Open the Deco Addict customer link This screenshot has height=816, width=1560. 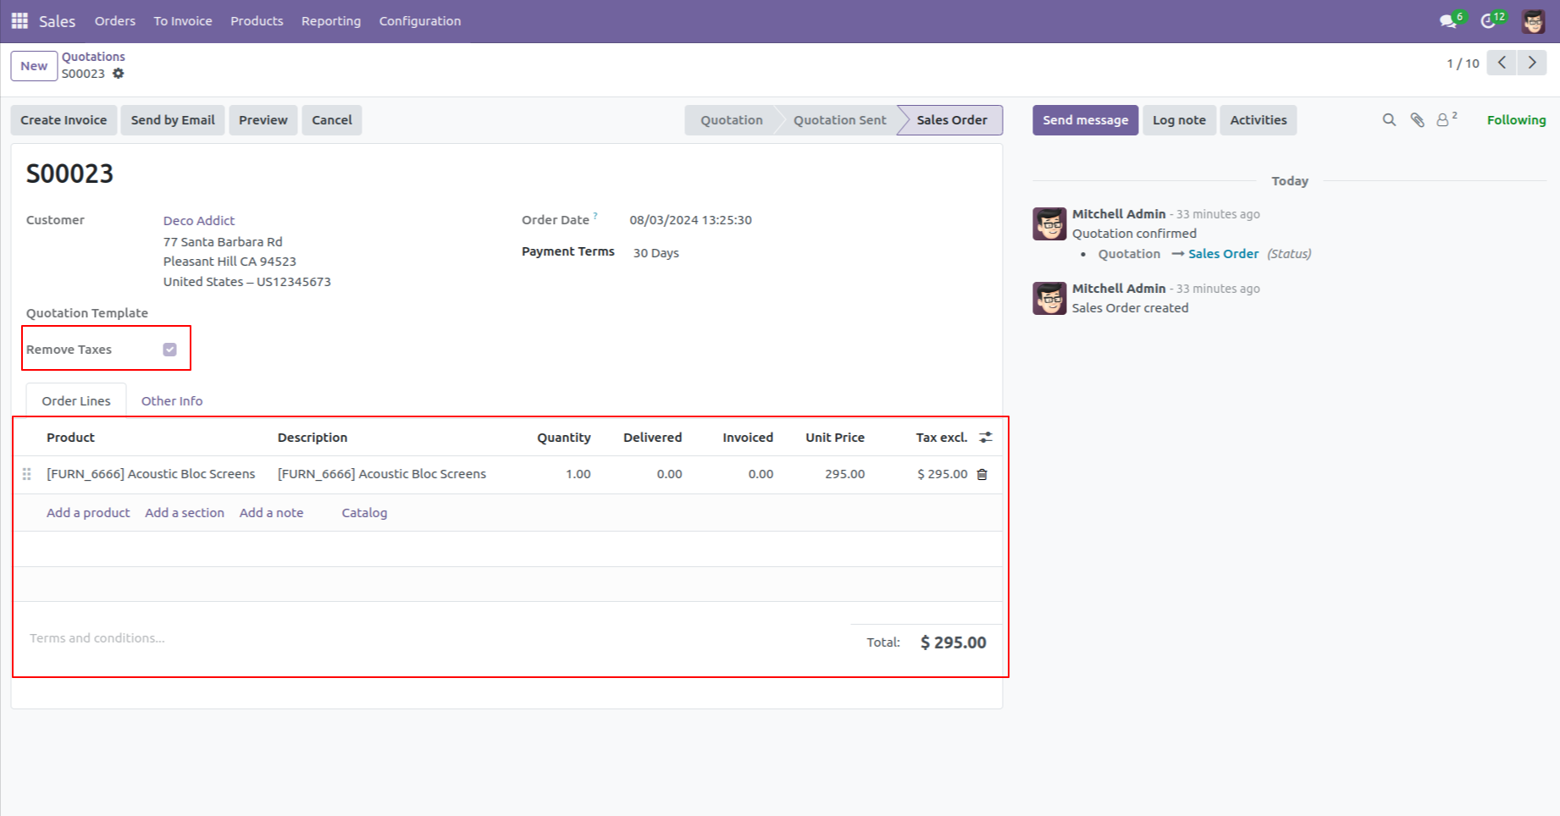pyautogui.click(x=198, y=220)
